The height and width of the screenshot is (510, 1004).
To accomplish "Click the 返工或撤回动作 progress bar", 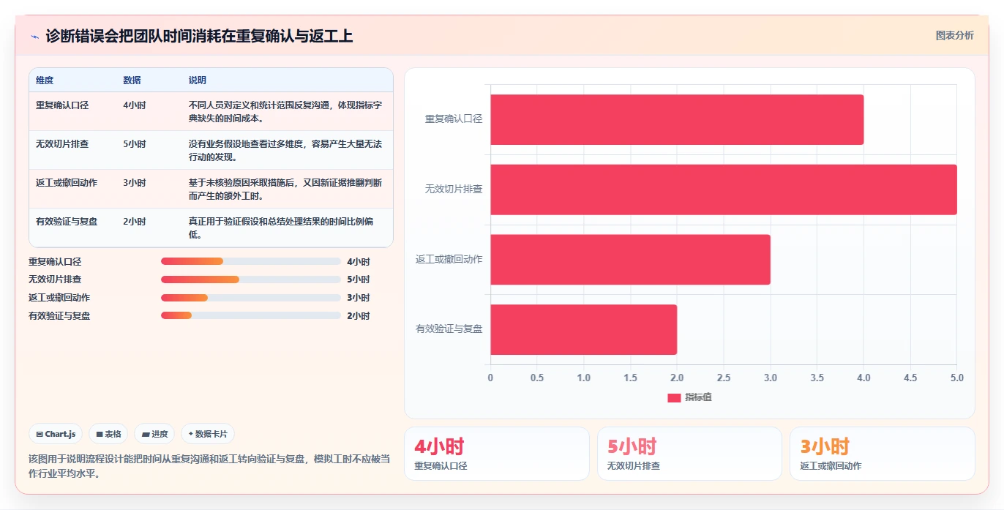I will [251, 297].
